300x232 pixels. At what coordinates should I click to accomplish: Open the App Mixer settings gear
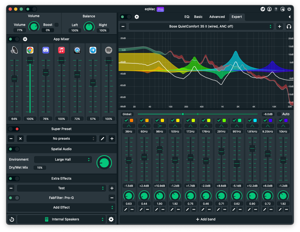click(25, 39)
